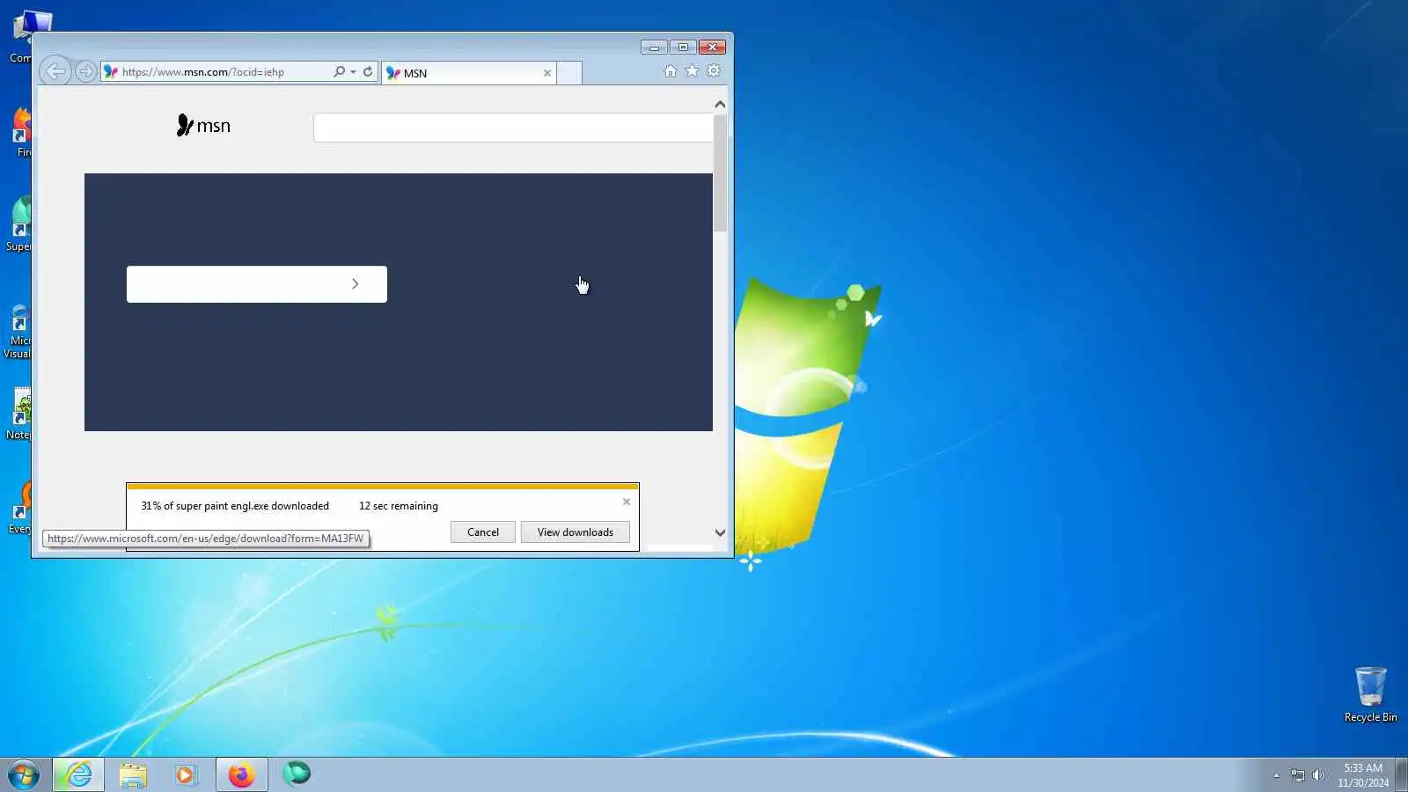The height and width of the screenshot is (792, 1408).
Task: Click the Show desktop strip
Action: [x=1402, y=774]
